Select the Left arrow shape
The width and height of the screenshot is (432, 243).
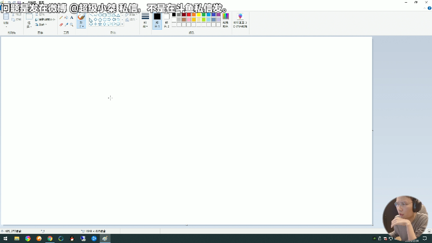[113, 19]
